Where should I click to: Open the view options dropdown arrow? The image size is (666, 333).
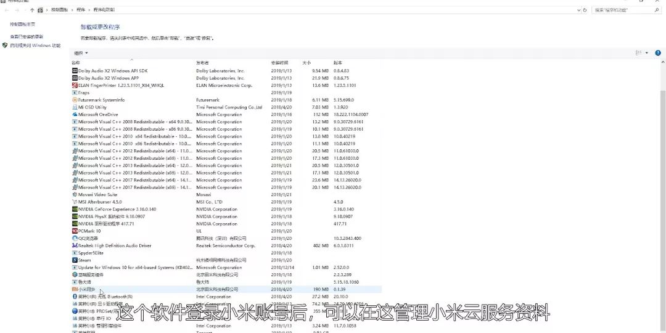point(647,53)
